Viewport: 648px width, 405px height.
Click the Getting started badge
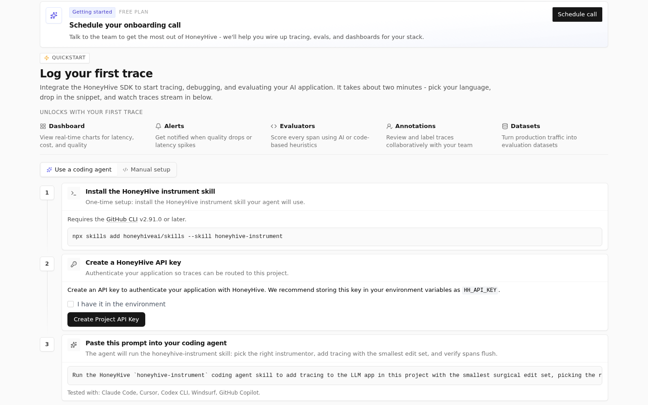pyautogui.click(x=92, y=12)
